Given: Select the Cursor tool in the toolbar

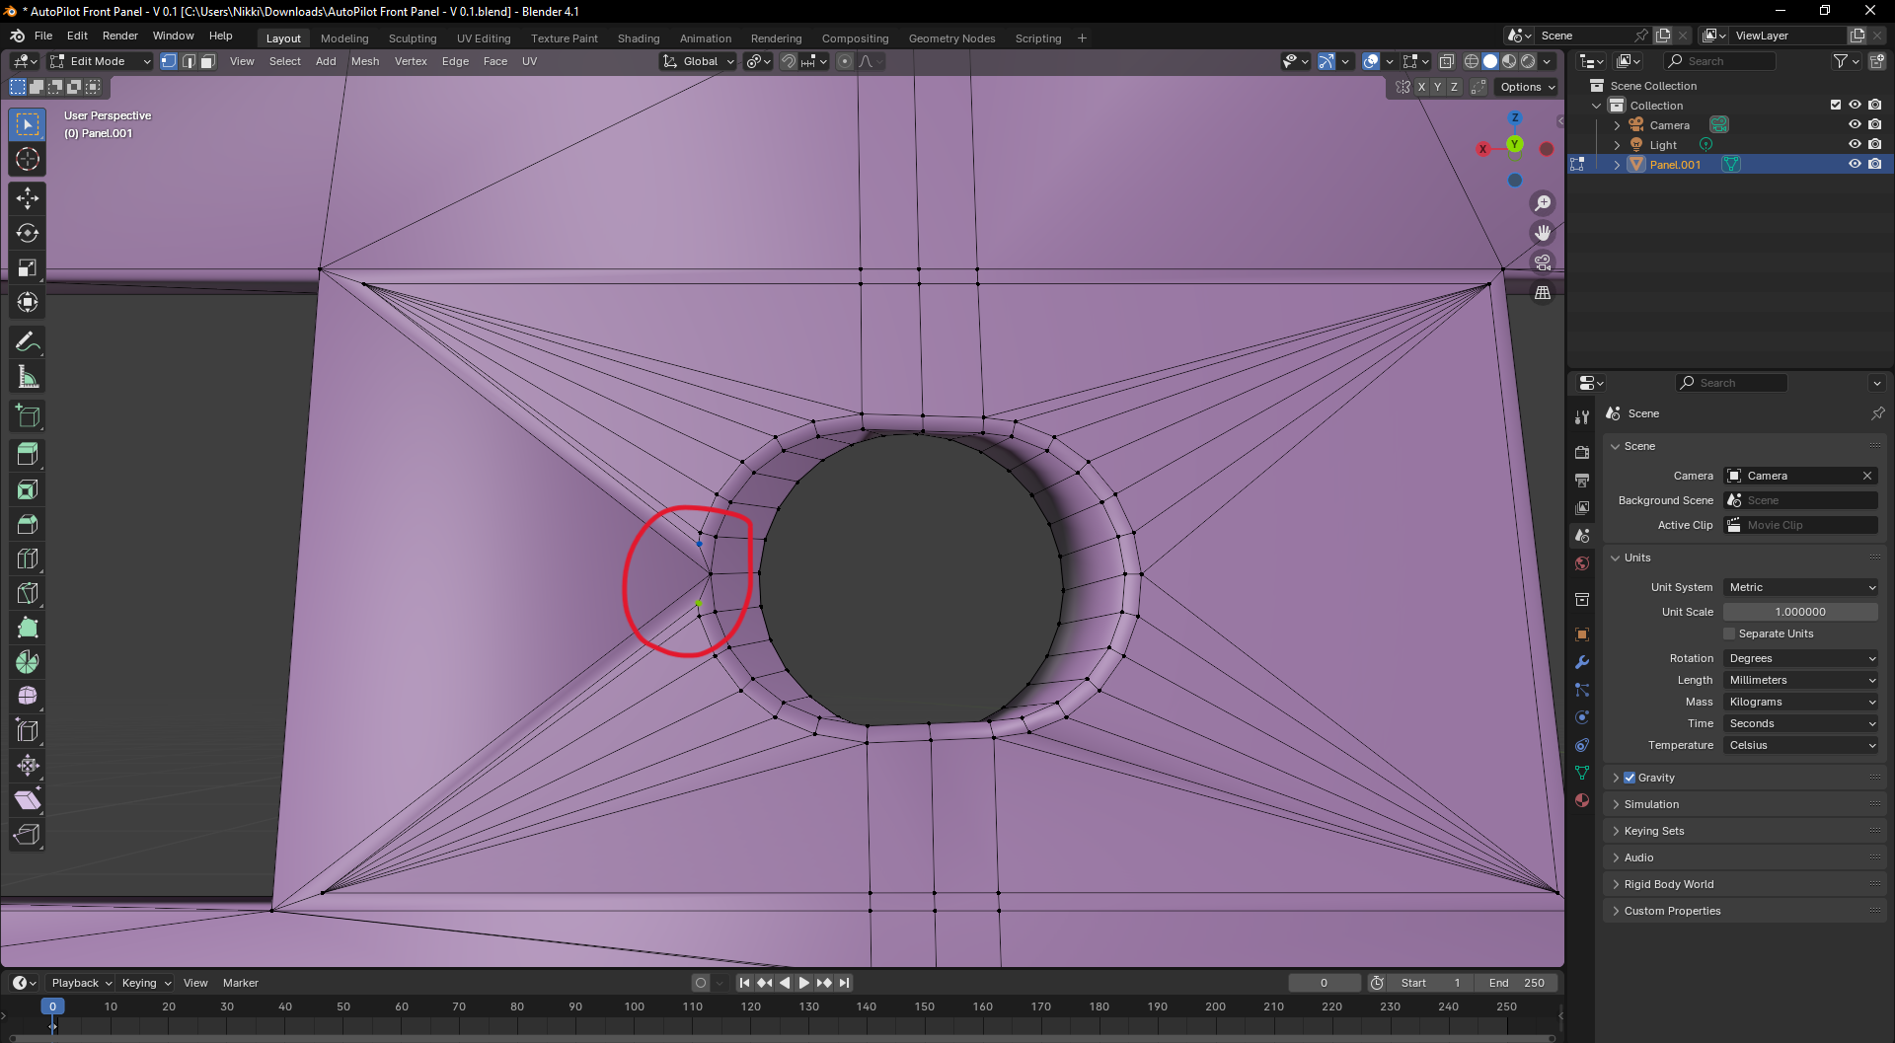Looking at the screenshot, I should 28,159.
